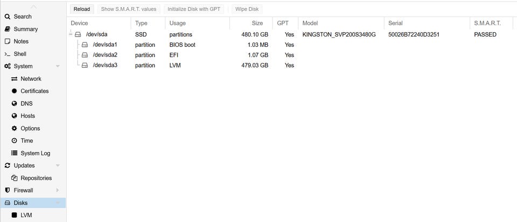Open the Shell menu item
Screen dimensions: 517x222
[x=33, y=54]
